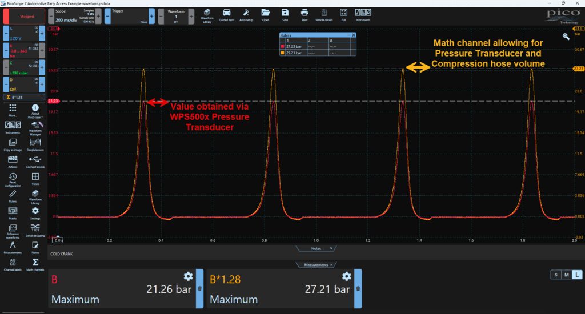Screen dimensions: 585x314
Task: Close the Notes tab
Action: click(x=331, y=248)
